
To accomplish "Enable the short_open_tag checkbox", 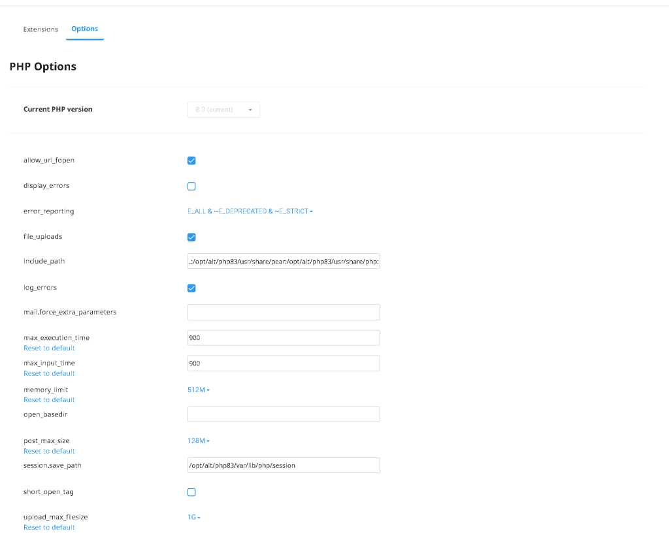I will (191, 492).
